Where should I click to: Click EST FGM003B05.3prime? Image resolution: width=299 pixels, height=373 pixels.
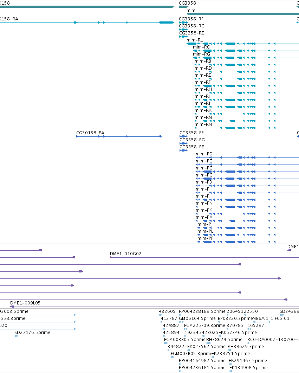click(191, 354)
